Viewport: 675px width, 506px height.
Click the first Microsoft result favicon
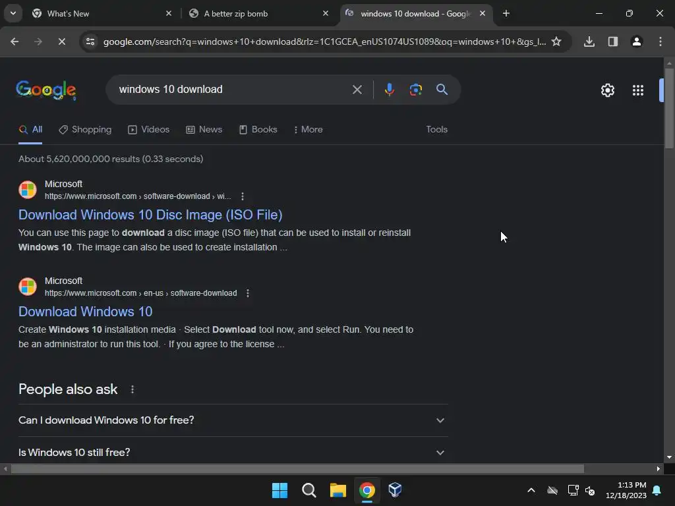[28, 190]
